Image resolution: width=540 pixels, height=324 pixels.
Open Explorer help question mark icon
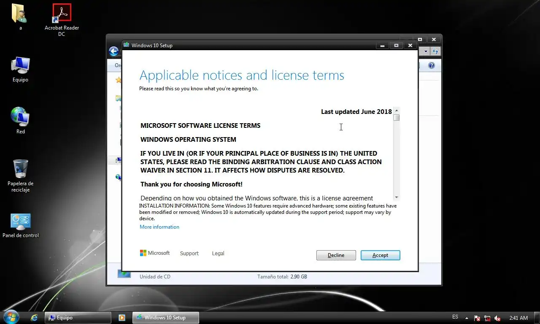click(432, 65)
